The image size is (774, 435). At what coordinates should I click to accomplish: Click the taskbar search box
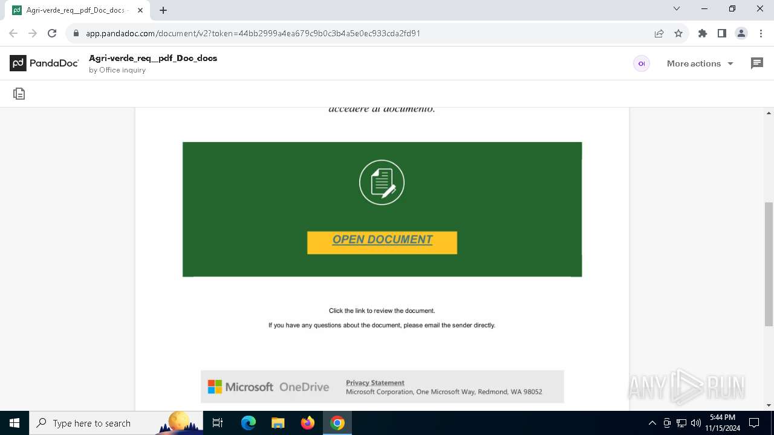coord(115,423)
